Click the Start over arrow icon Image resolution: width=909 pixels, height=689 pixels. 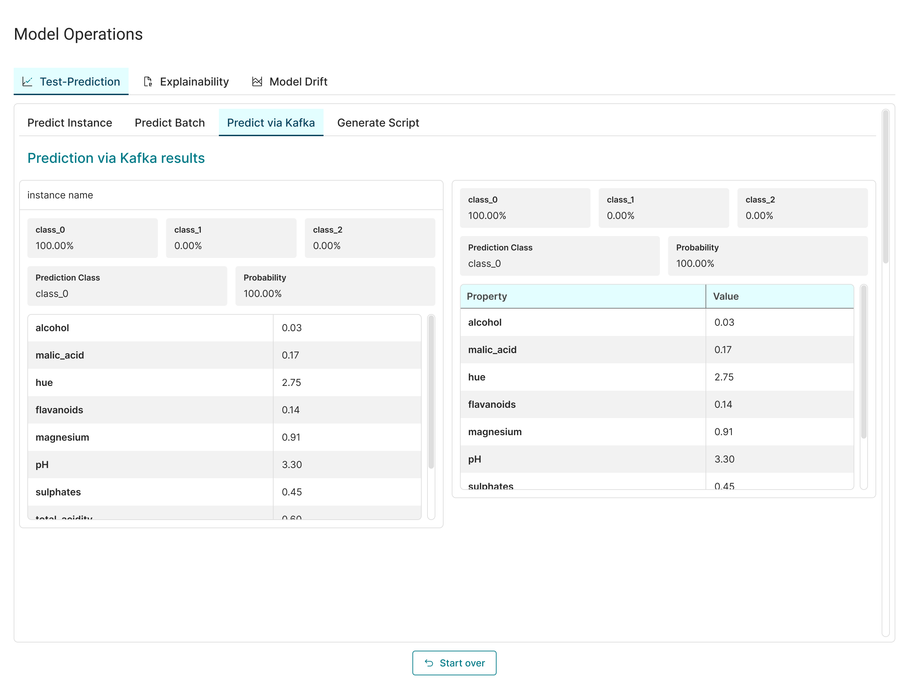coord(429,663)
